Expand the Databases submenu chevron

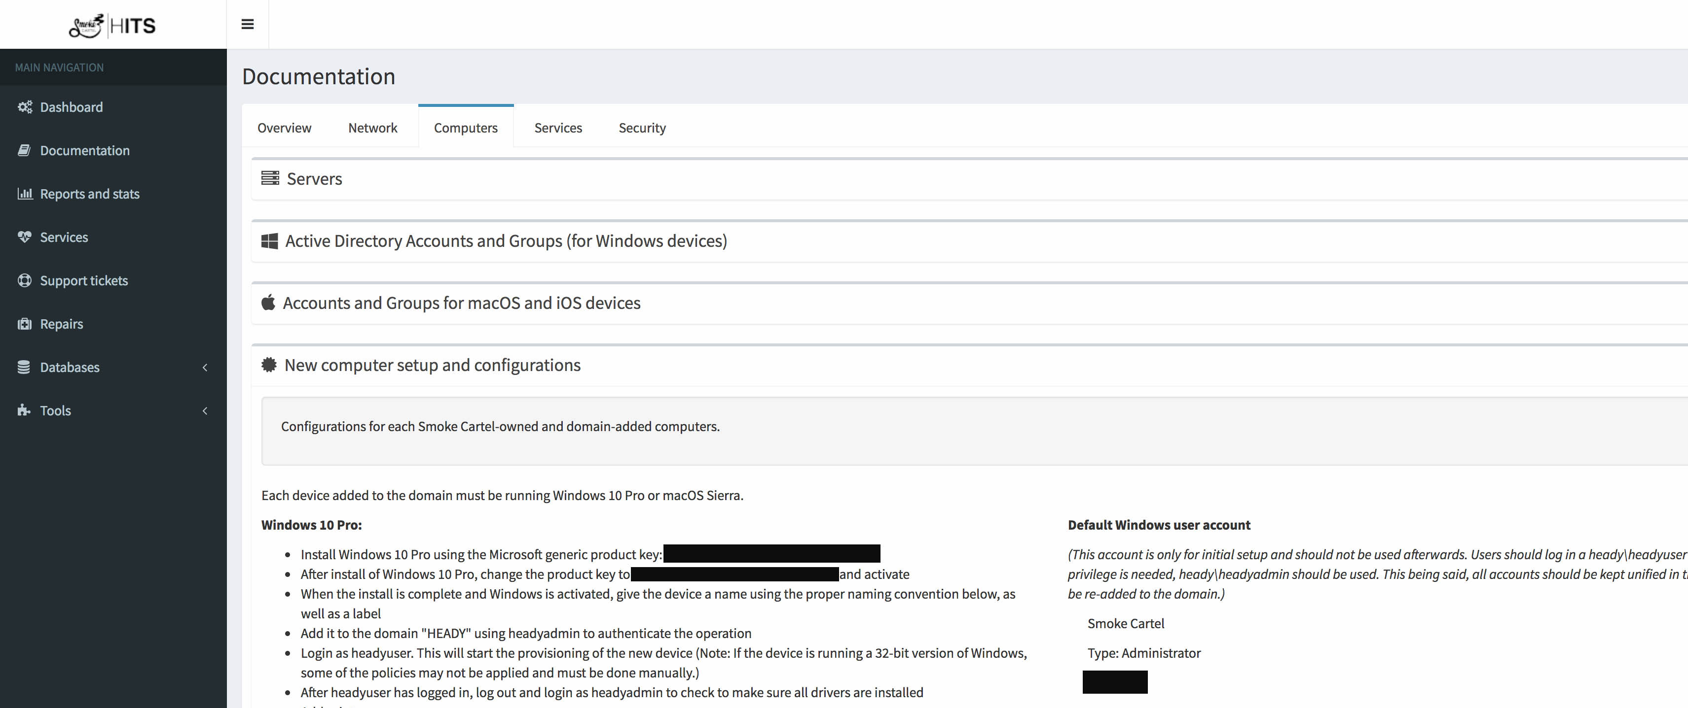(205, 367)
